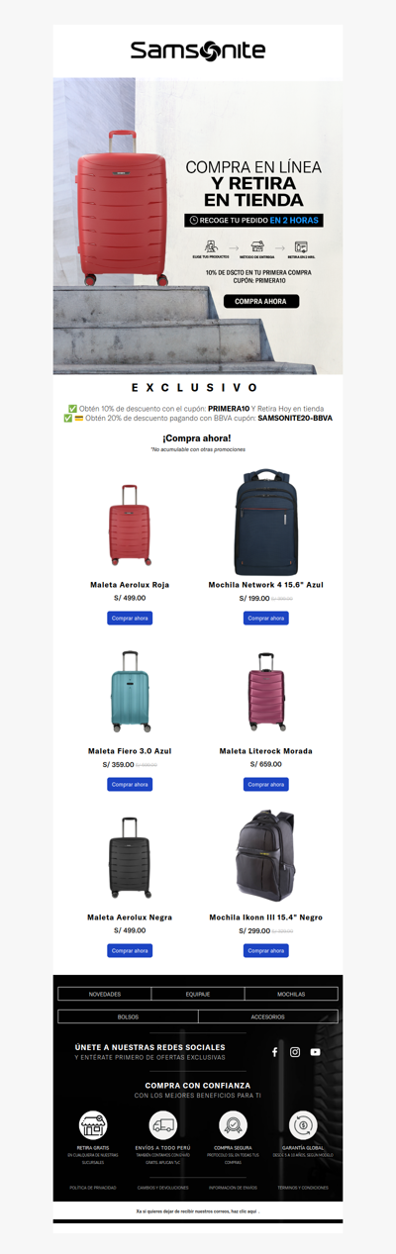Image resolution: width=396 pixels, height=1254 pixels.
Task: Select the Accesorios menu item
Action: (x=268, y=1016)
